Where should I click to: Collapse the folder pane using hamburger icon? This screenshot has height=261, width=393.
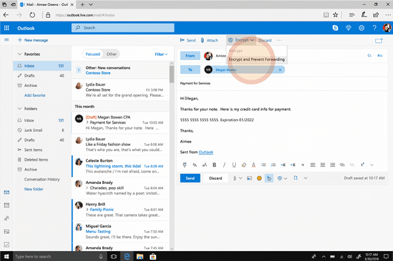7,40
